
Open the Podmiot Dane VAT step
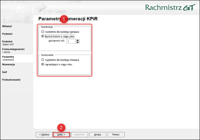tap(8, 43)
